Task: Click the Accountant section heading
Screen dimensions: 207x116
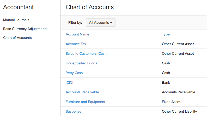Action: click(19, 7)
